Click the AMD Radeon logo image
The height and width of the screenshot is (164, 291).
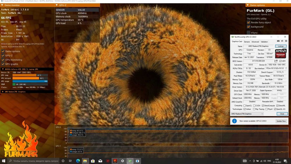click(x=281, y=54)
